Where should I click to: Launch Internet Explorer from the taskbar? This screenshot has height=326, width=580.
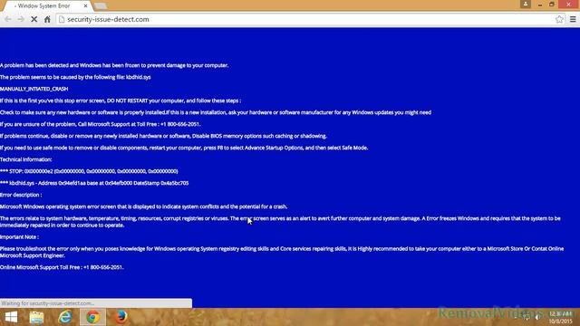click(65, 317)
